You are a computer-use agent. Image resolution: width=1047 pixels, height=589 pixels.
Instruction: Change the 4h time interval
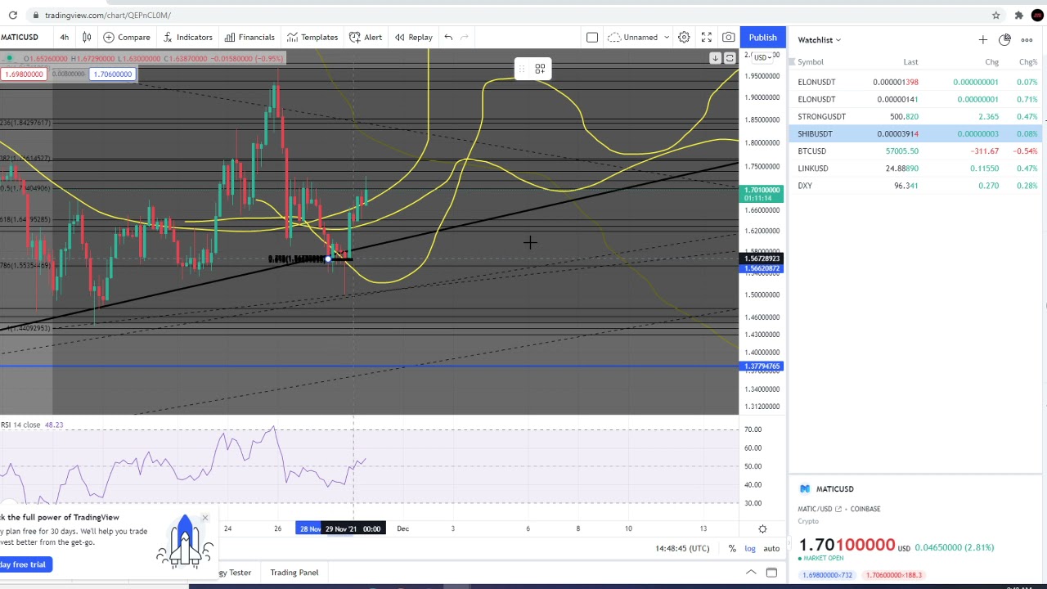coord(64,37)
